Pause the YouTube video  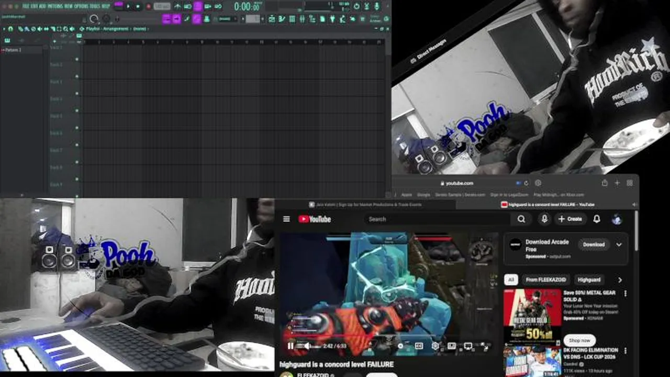tap(291, 346)
